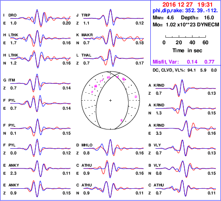This screenshot has width=221, height=201.
Task: Click the DC, CLVD, VL% percentages text
Action: pos(185,70)
